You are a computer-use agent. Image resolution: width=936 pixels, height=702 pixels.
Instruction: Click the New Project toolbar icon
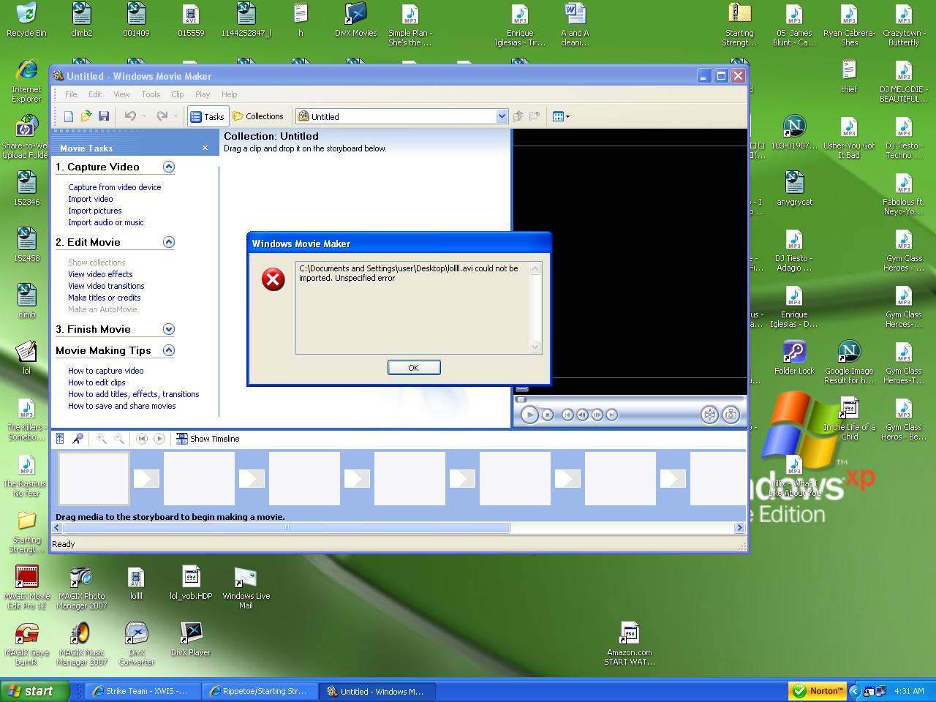[69, 116]
